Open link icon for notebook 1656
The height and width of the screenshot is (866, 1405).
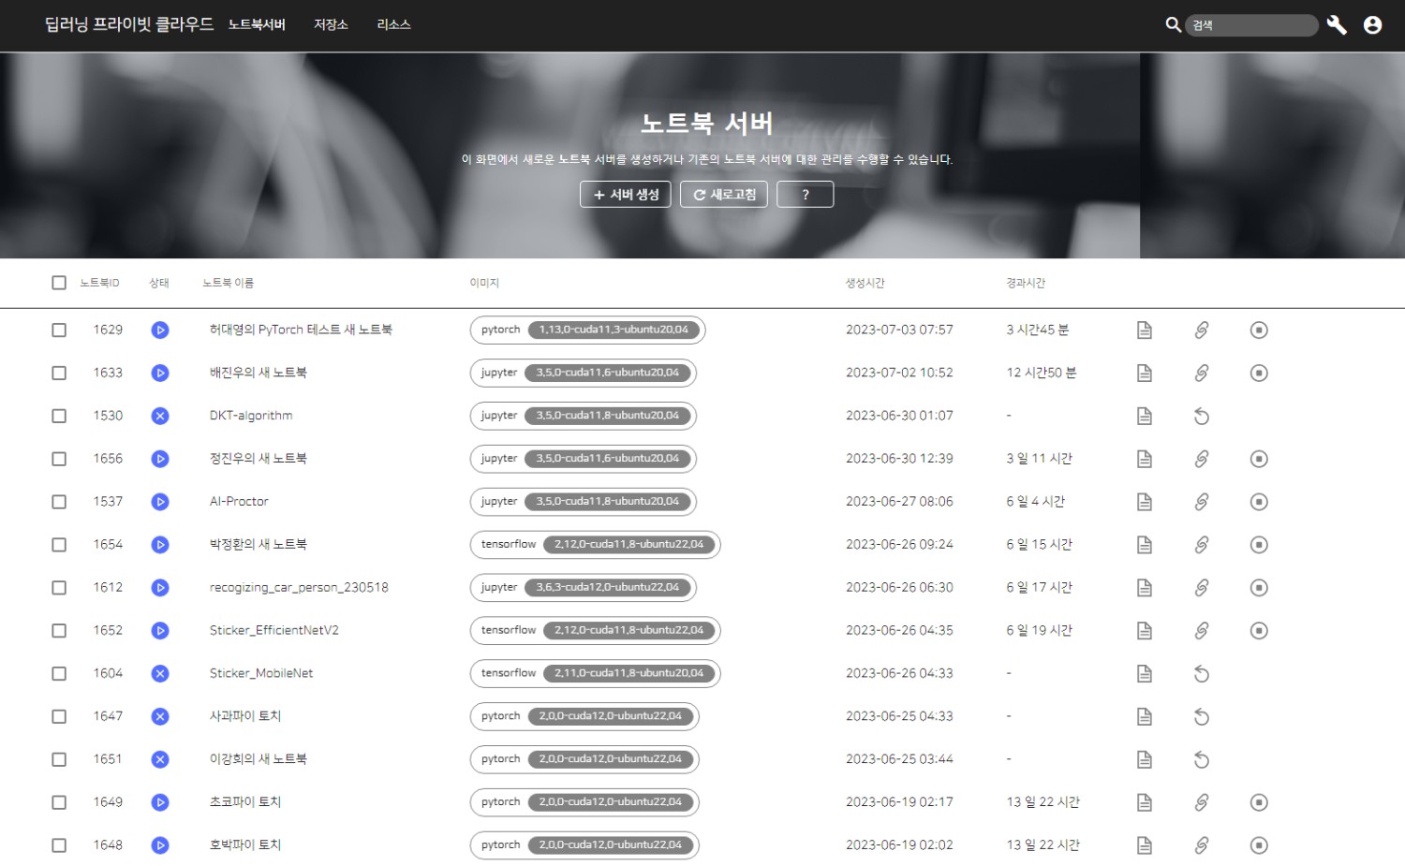click(1202, 459)
